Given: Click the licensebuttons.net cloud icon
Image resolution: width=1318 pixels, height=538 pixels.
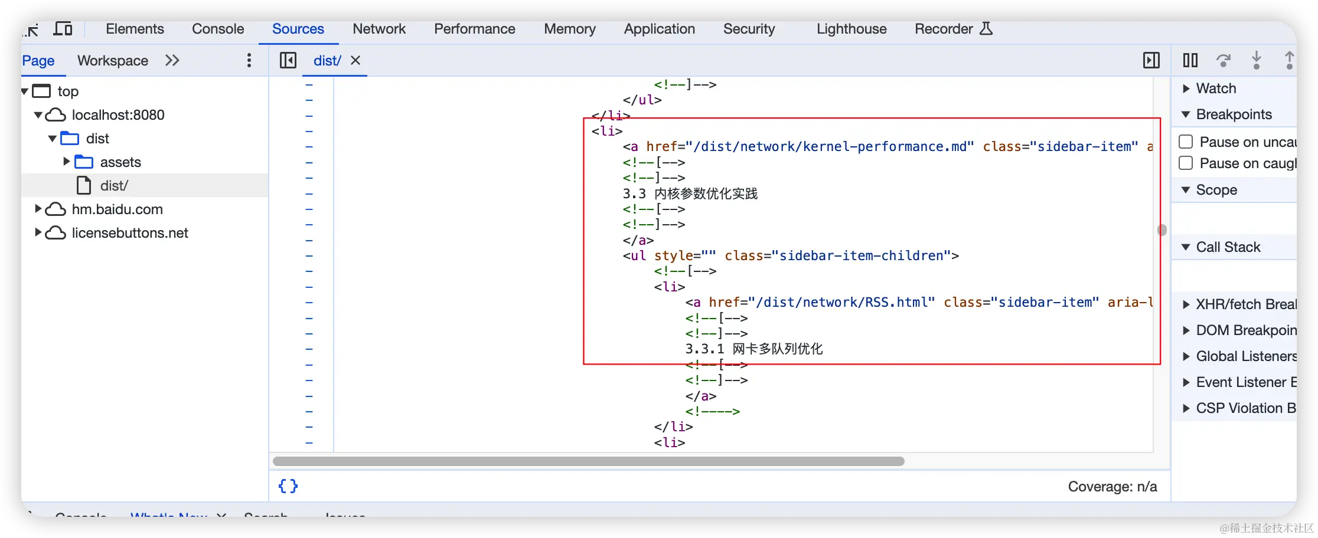Looking at the screenshot, I should 56,232.
